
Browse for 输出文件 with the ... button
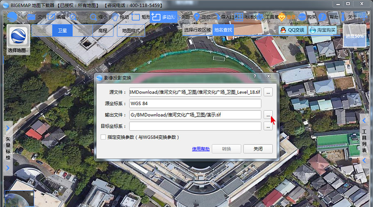coord(268,115)
